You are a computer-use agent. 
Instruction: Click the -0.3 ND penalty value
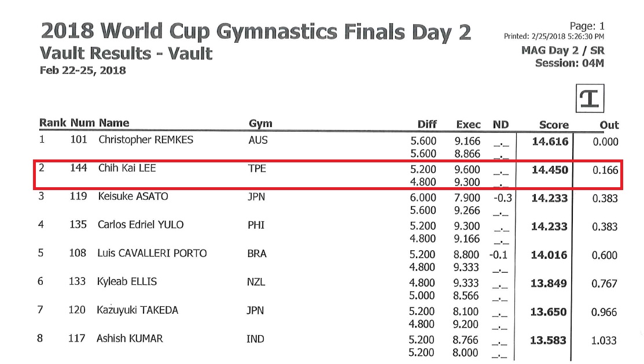tap(503, 198)
